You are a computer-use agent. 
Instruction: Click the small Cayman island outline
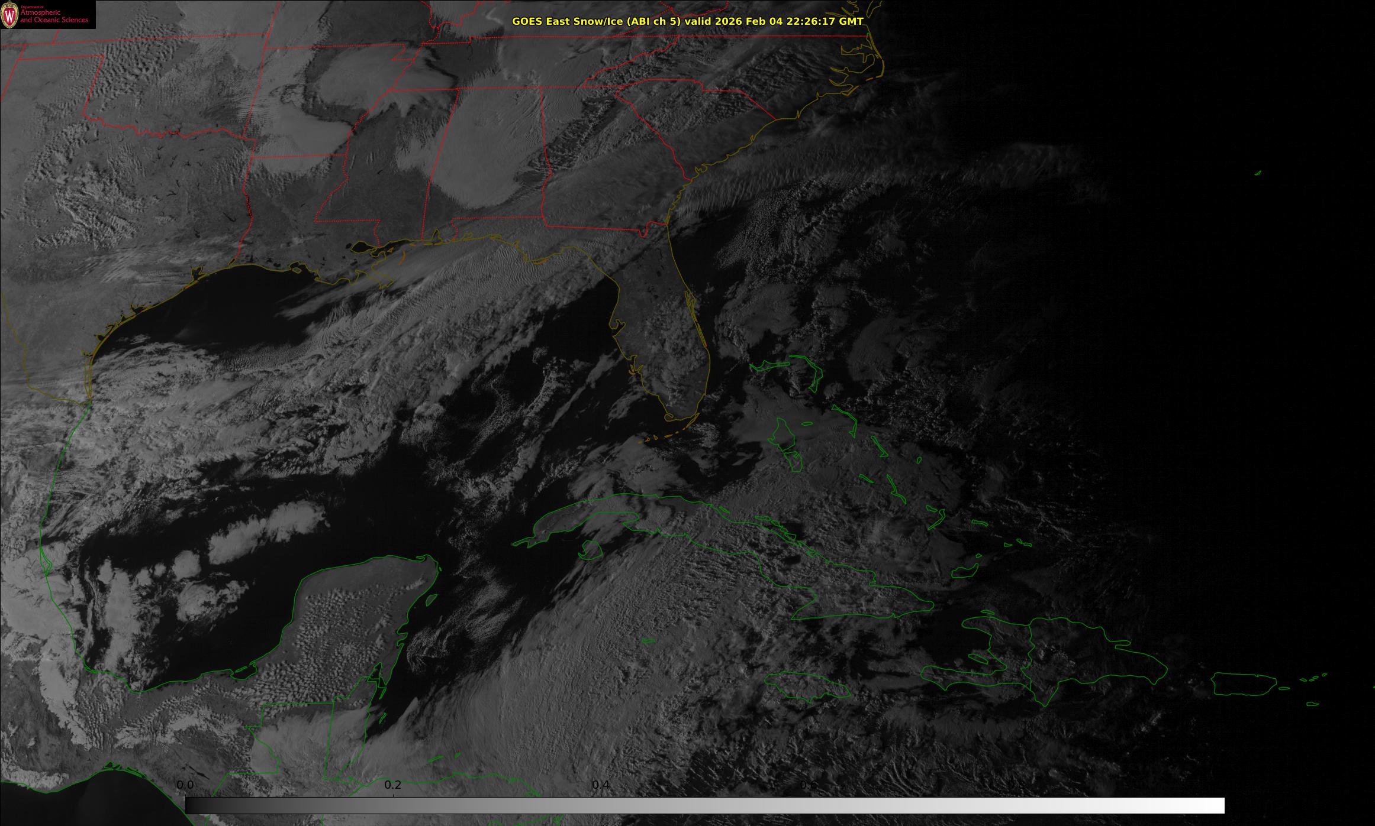point(649,640)
